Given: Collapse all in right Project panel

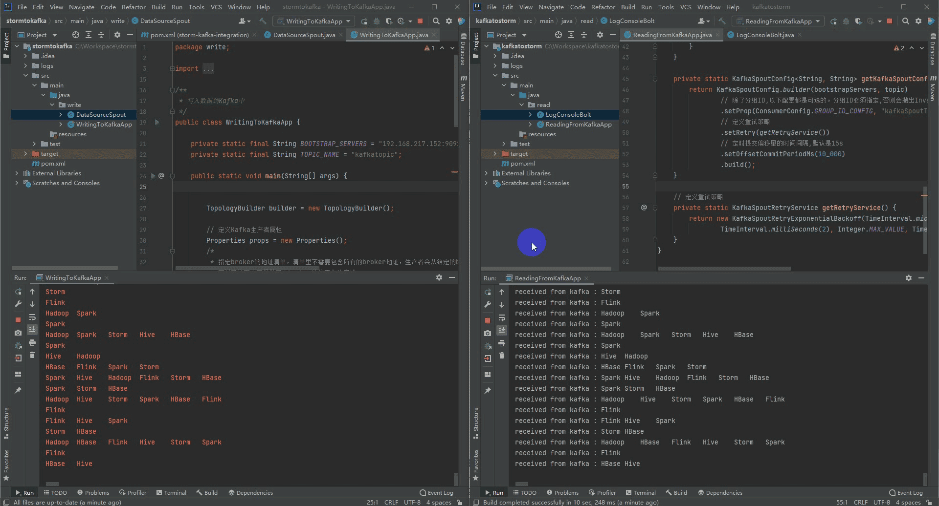Looking at the screenshot, I should coord(584,35).
